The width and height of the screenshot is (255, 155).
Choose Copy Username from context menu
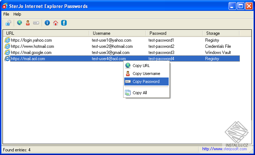tap(146, 74)
